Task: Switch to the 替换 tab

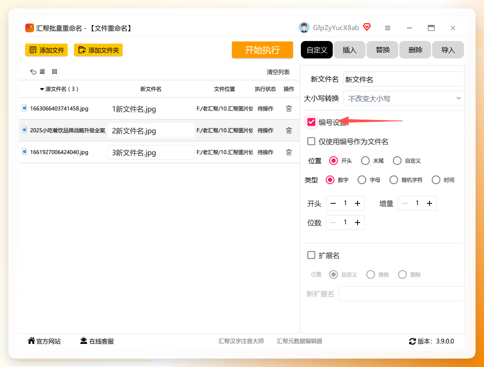Action: pos(382,50)
